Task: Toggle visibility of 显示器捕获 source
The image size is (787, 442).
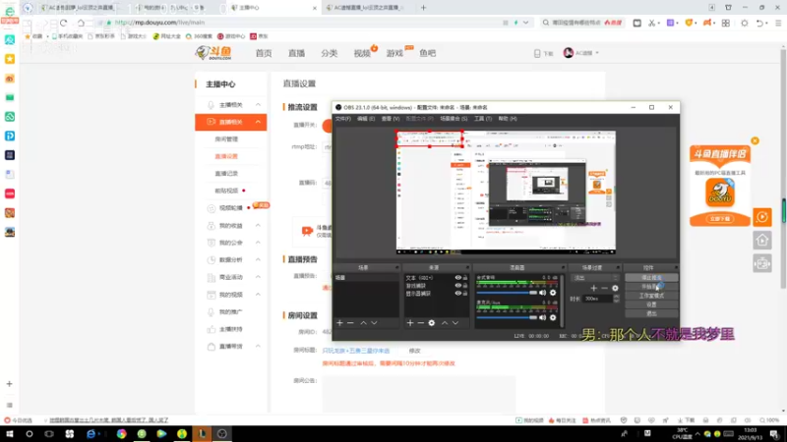Action: [x=457, y=293]
